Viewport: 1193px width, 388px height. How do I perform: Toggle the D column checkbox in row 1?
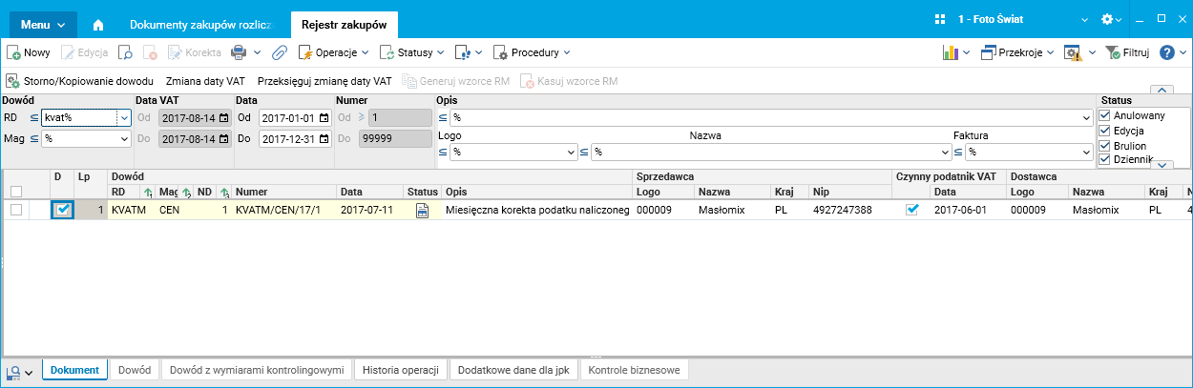[x=62, y=210]
